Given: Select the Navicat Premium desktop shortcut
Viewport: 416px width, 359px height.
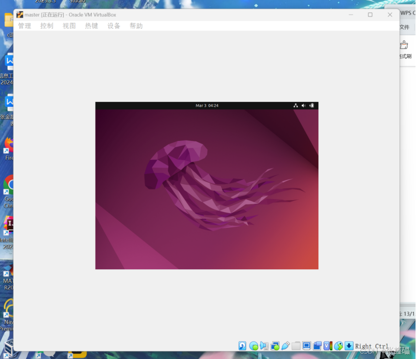Looking at the screenshot, I should (7, 315).
